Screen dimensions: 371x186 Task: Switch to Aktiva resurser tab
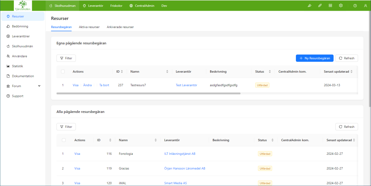click(x=89, y=27)
